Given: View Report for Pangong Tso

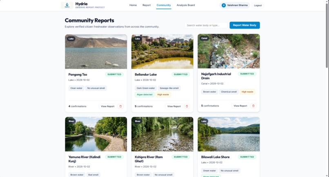Looking at the screenshot, I should (108, 106).
